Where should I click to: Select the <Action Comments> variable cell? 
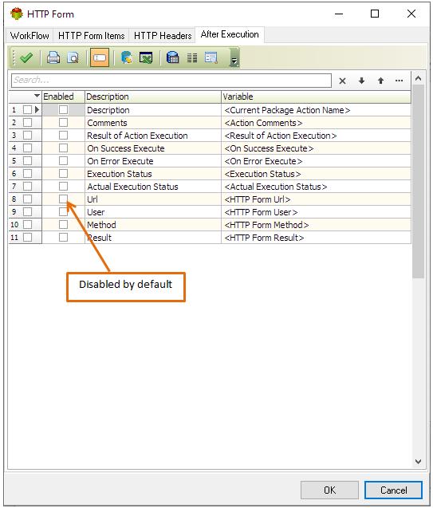[316, 123]
